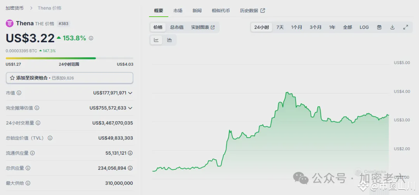Click the US$49,833,303 TVL value

pyautogui.click(x=116, y=138)
